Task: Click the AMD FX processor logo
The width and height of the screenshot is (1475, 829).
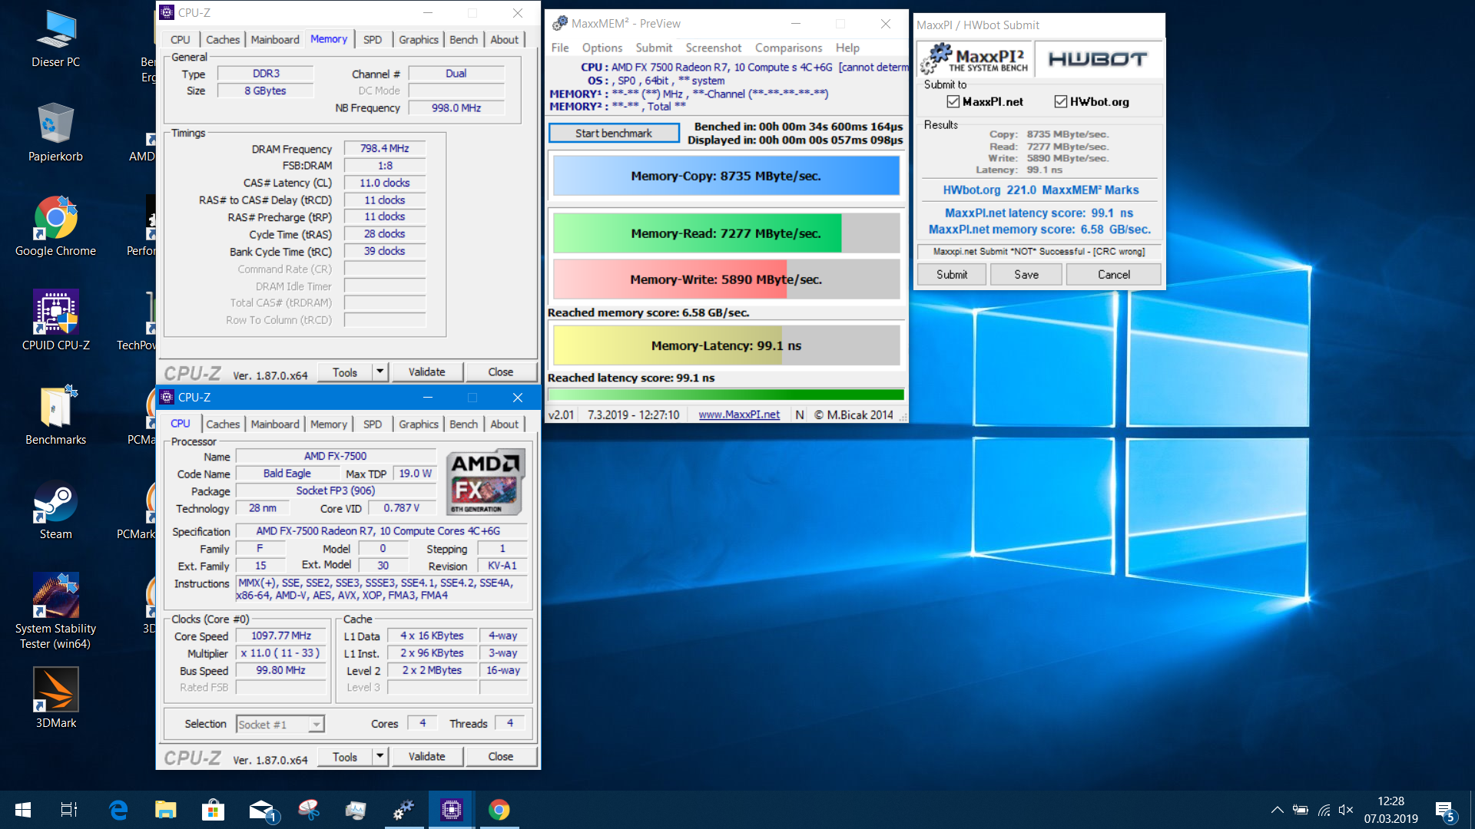Action: tap(486, 482)
